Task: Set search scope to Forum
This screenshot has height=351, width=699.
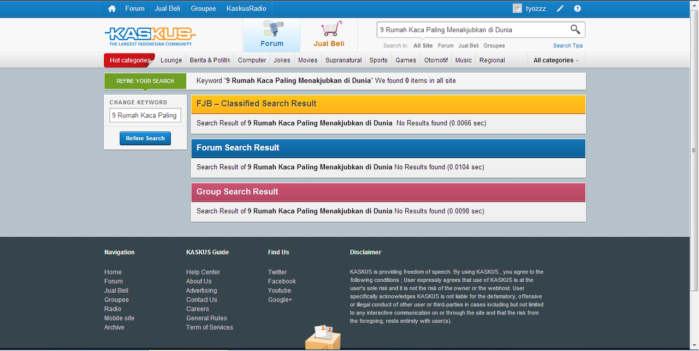Action: pyautogui.click(x=446, y=46)
